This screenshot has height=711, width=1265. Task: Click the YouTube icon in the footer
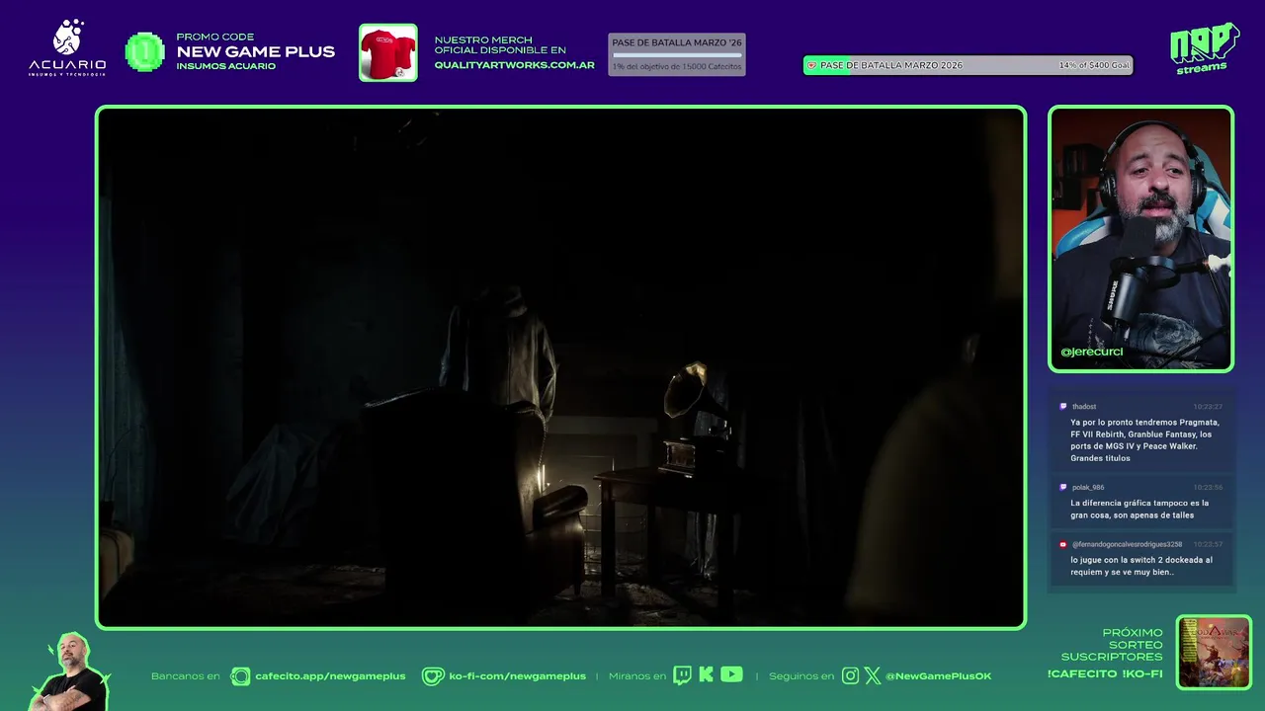[x=731, y=674]
